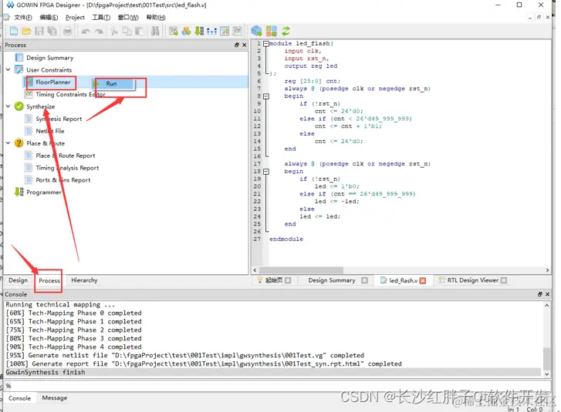Collapse the Synthesize node
Screen dimensions: 561x412
[x=8, y=106]
